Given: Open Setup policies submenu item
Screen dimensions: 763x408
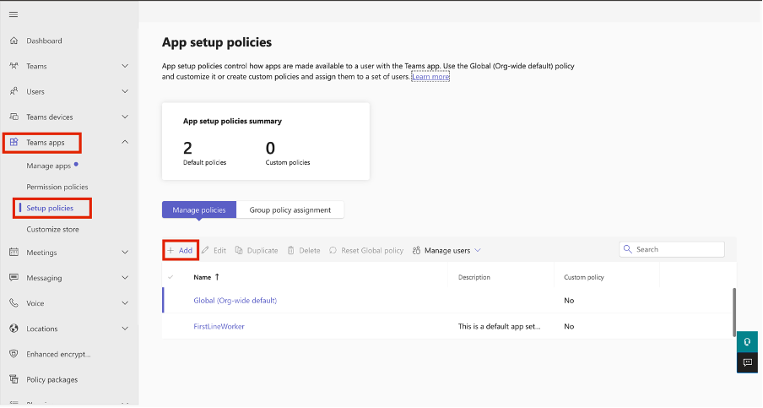Looking at the screenshot, I should coord(50,208).
